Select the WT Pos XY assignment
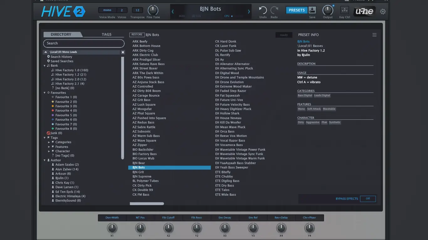 click(x=140, y=218)
